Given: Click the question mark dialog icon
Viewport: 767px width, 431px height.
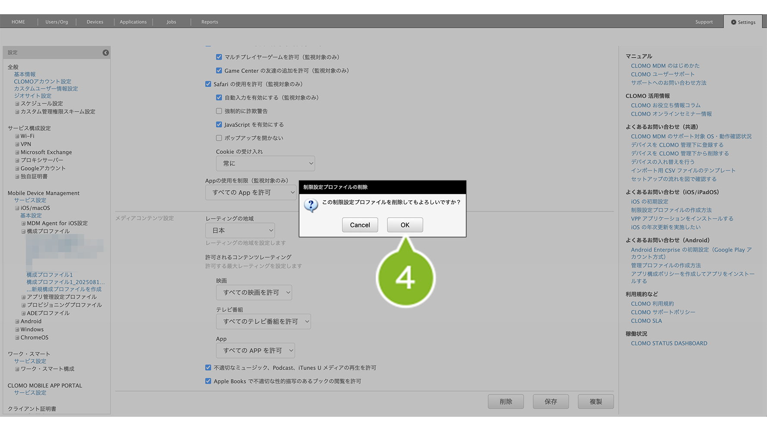Looking at the screenshot, I should tap(311, 205).
